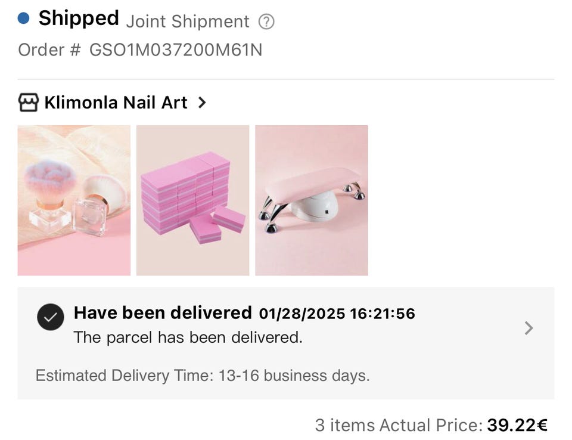The width and height of the screenshot is (572, 440).
Task: Click the Klimonla Nail Art store name
Action: tap(116, 103)
